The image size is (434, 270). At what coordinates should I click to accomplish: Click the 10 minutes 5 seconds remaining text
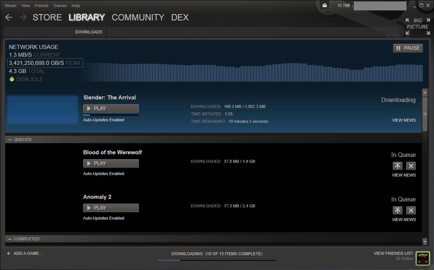click(x=248, y=121)
